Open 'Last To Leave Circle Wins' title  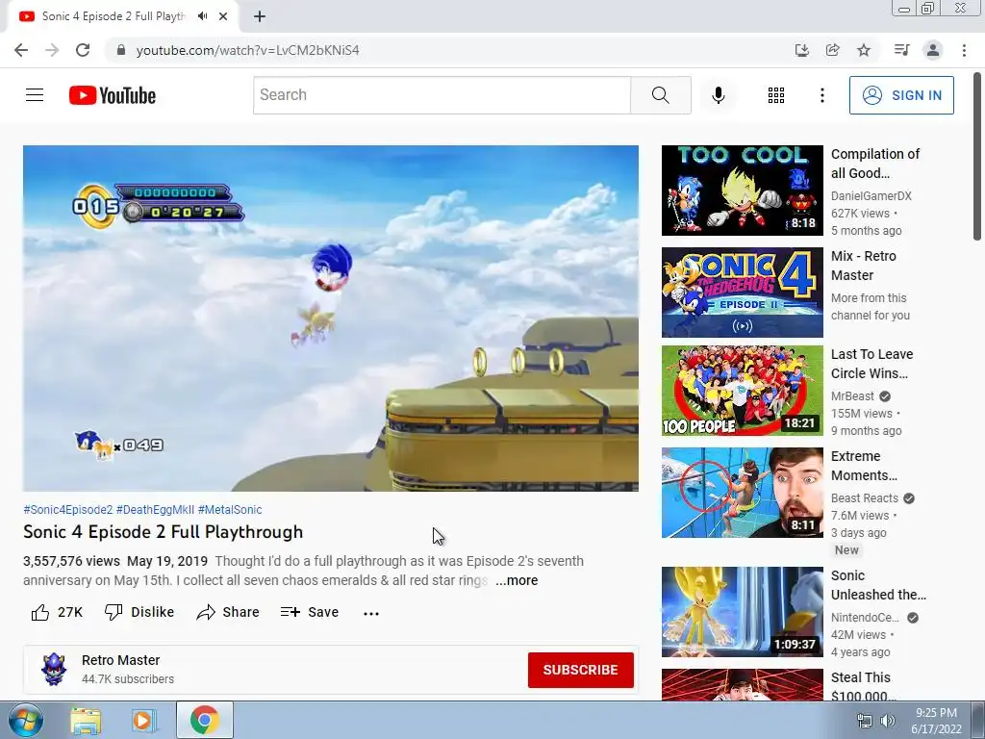pyautogui.click(x=871, y=364)
